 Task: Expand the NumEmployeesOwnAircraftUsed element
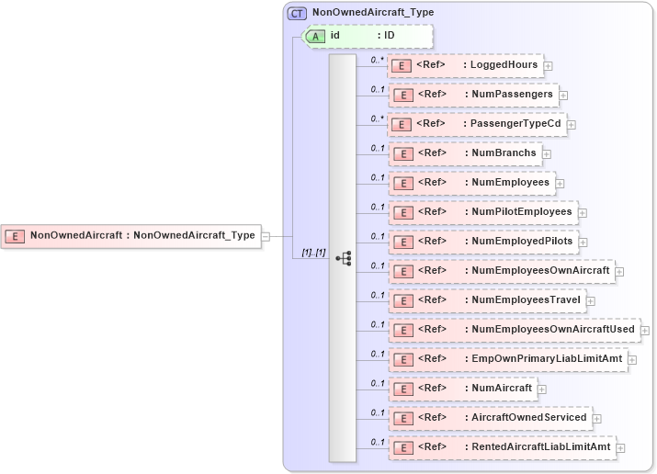644,330
